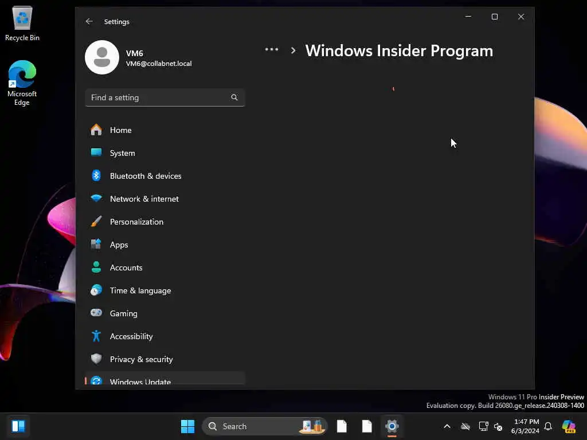Open Accessibility settings
Viewport: 587px width, 440px height.
coord(165,336)
